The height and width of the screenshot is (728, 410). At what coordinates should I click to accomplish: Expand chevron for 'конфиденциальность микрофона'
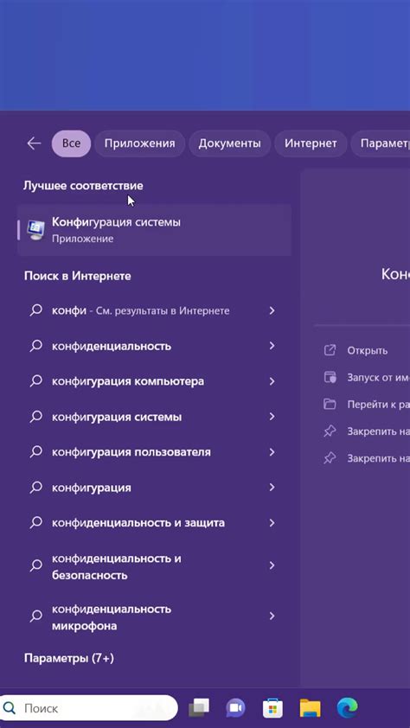pos(272,616)
